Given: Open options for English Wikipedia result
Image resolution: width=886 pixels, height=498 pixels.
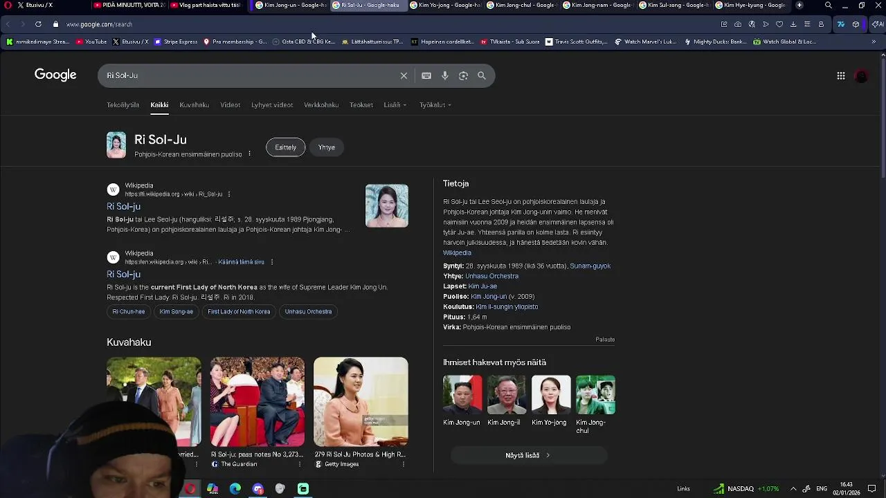Looking at the screenshot, I should coord(272,262).
